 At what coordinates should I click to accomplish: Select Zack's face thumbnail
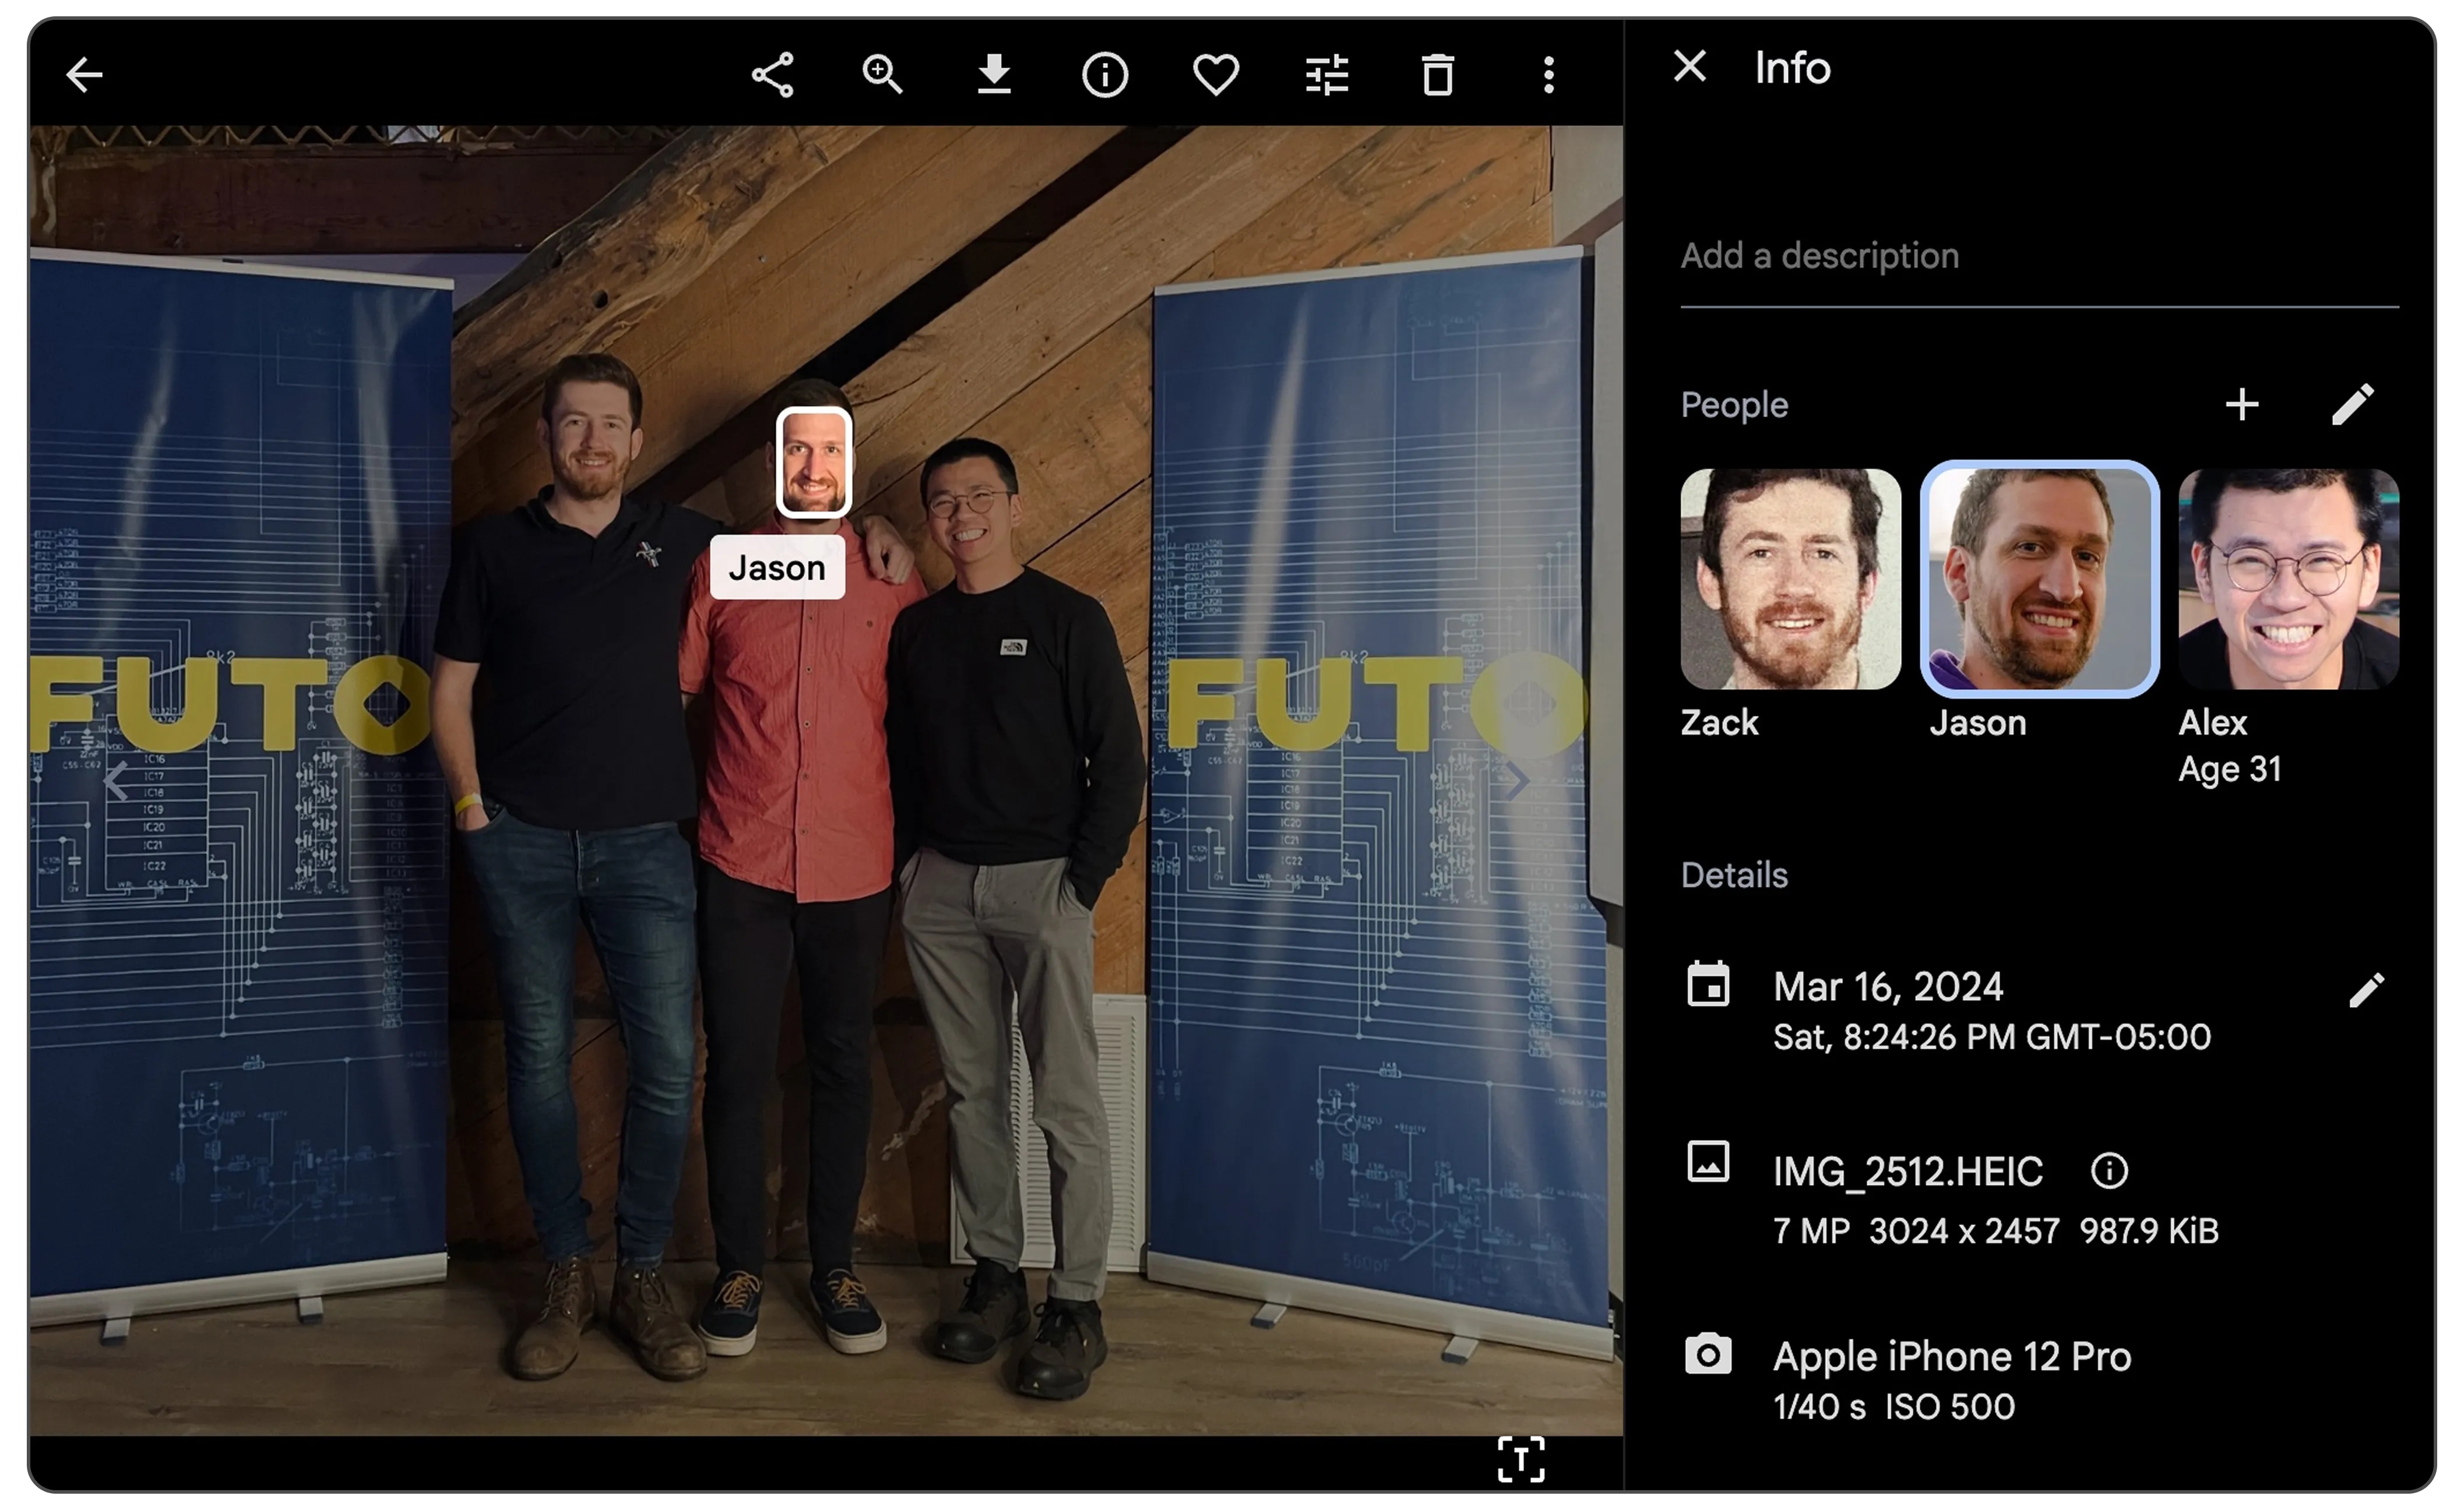click(x=1791, y=580)
